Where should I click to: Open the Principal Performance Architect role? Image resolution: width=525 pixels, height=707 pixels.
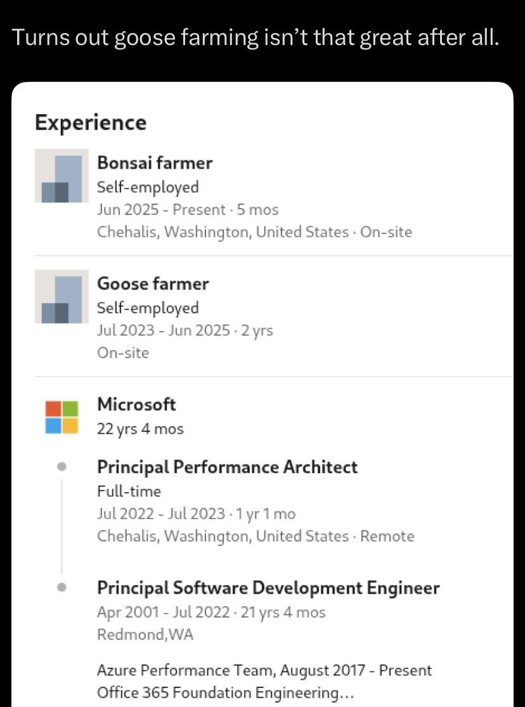click(228, 467)
